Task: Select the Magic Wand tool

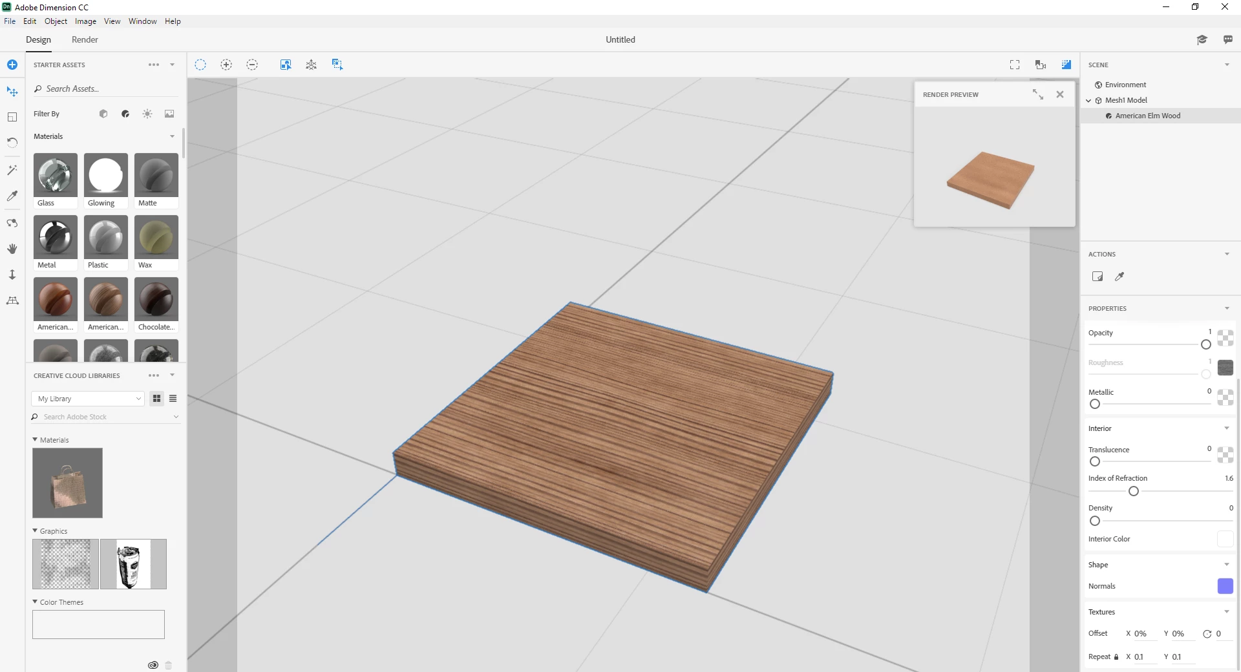Action: (12, 170)
